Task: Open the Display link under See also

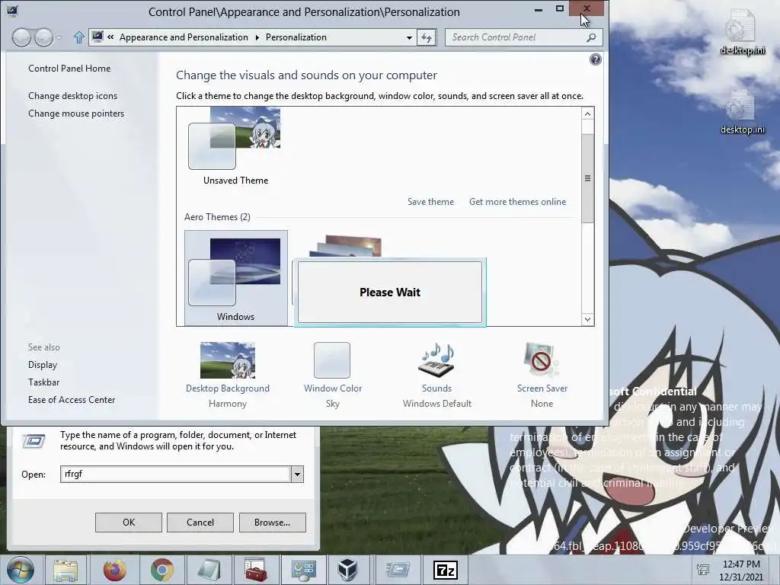Action: (x=43, y=365)
